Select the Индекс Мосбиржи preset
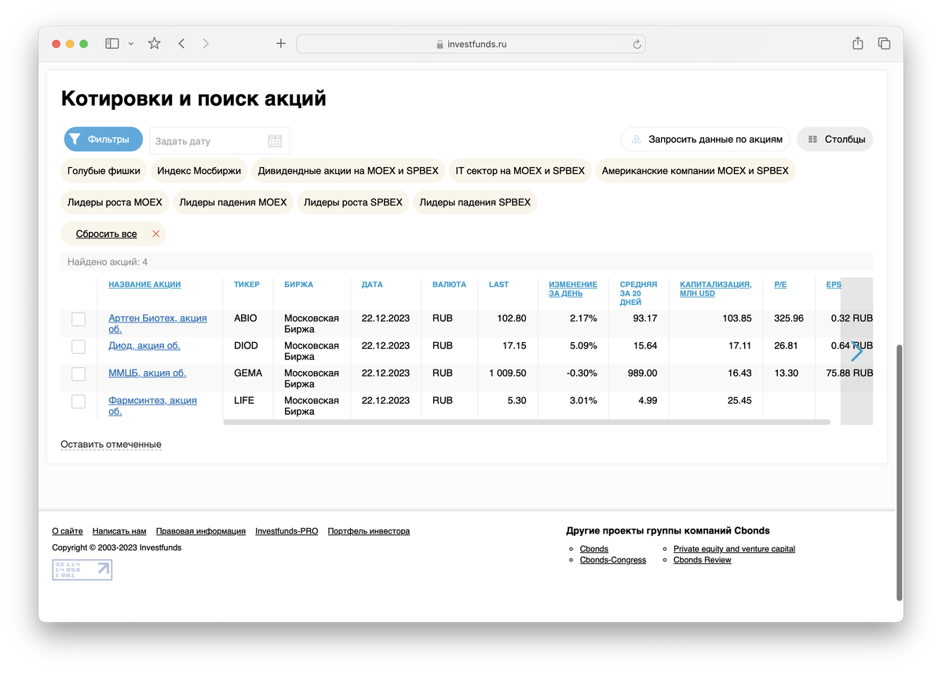This screenshot has height=673, width=942. click(200, 170)
